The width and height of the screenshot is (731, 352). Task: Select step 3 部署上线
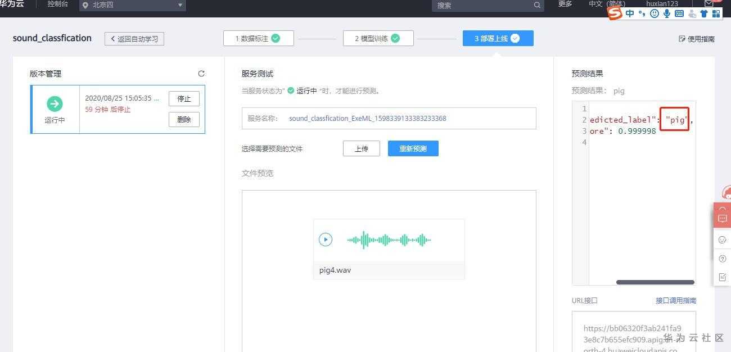pyautogui.click(x=498, y=38)
